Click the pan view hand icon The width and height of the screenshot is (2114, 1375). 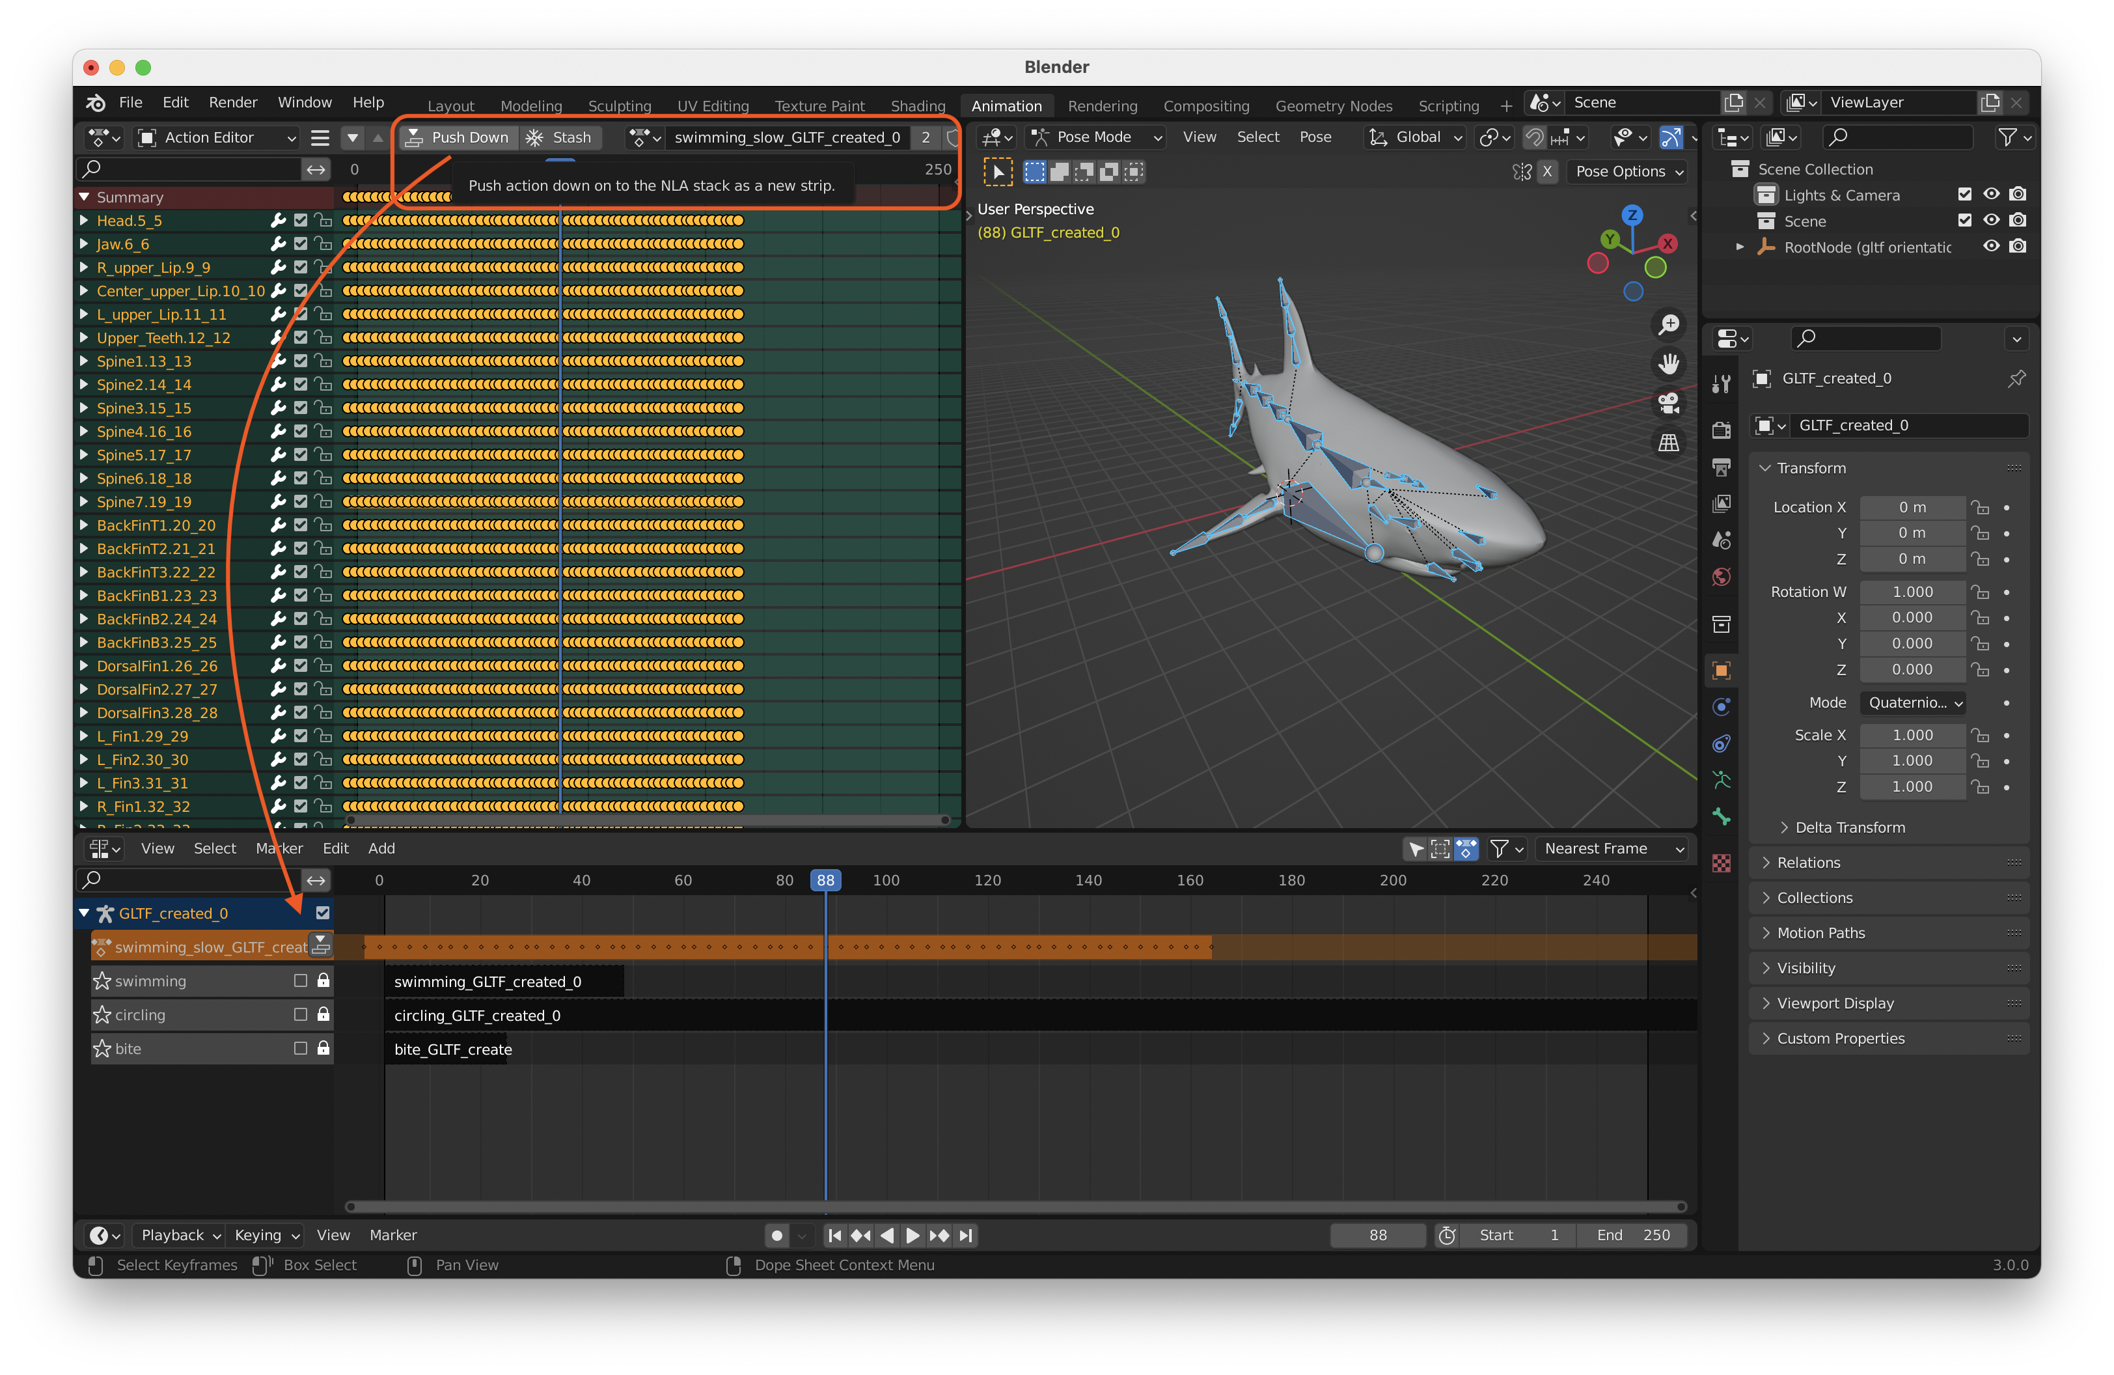point(1668,364)
